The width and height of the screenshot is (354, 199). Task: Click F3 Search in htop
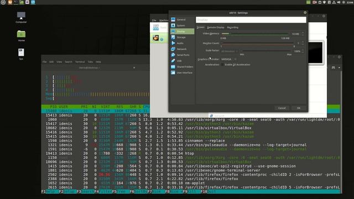point(85,192)
